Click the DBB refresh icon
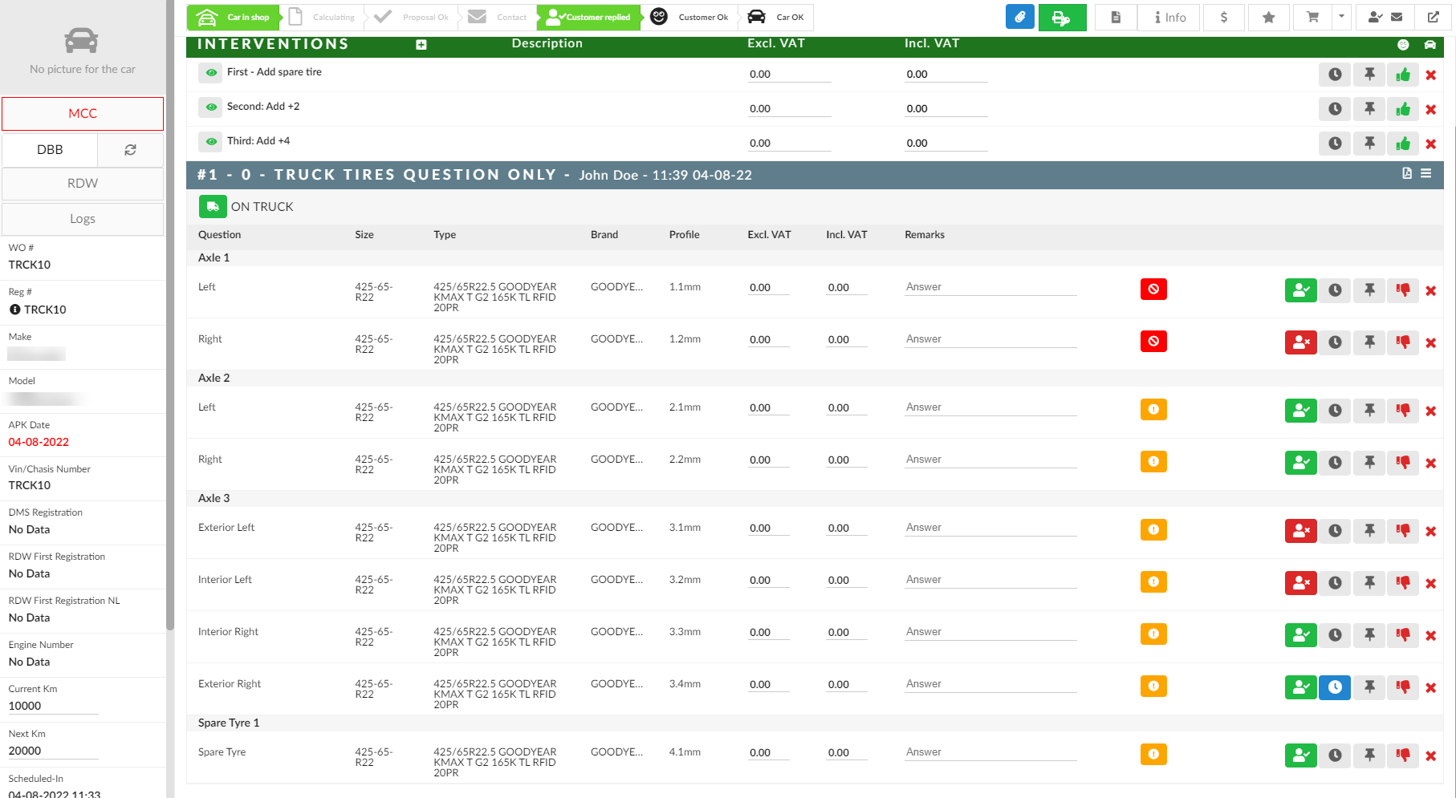 click(130, 150)
